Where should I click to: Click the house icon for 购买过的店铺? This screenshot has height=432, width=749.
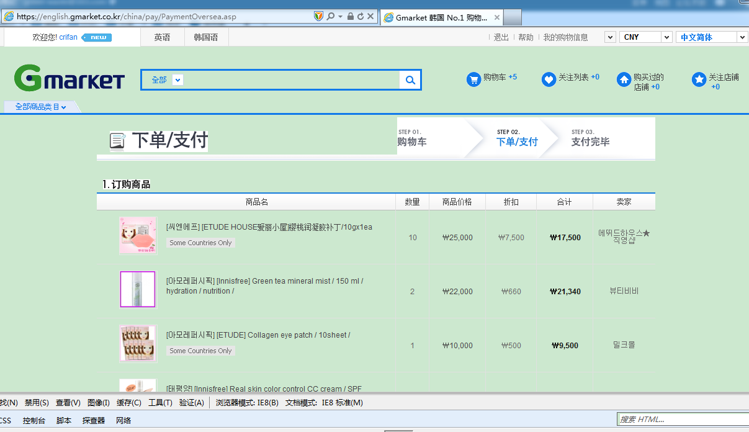pyautogui.click(x=624, y=79)
